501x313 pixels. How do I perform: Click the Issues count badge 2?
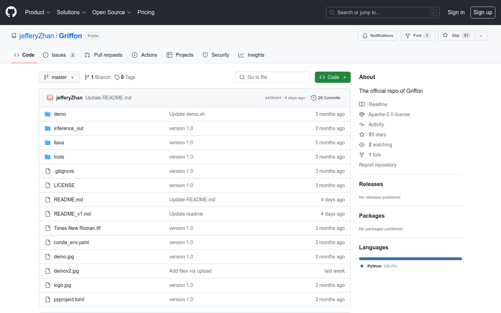pyautogui.click(x=72, y=55)
